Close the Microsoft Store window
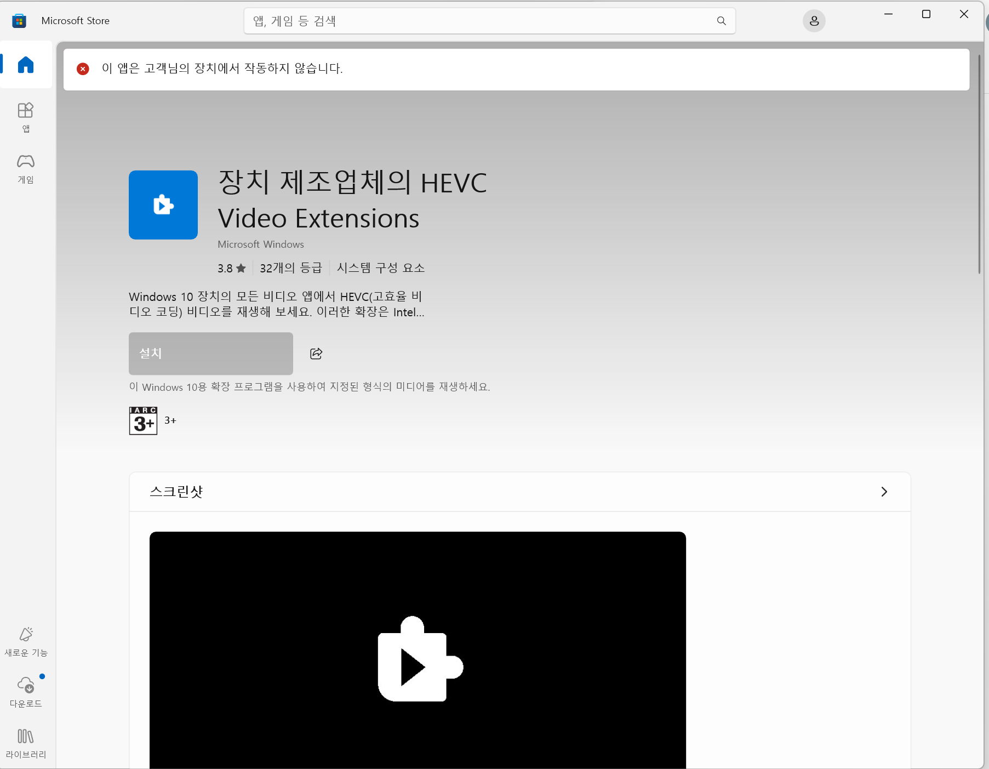The image size is (989, 769). click(964, 14)
